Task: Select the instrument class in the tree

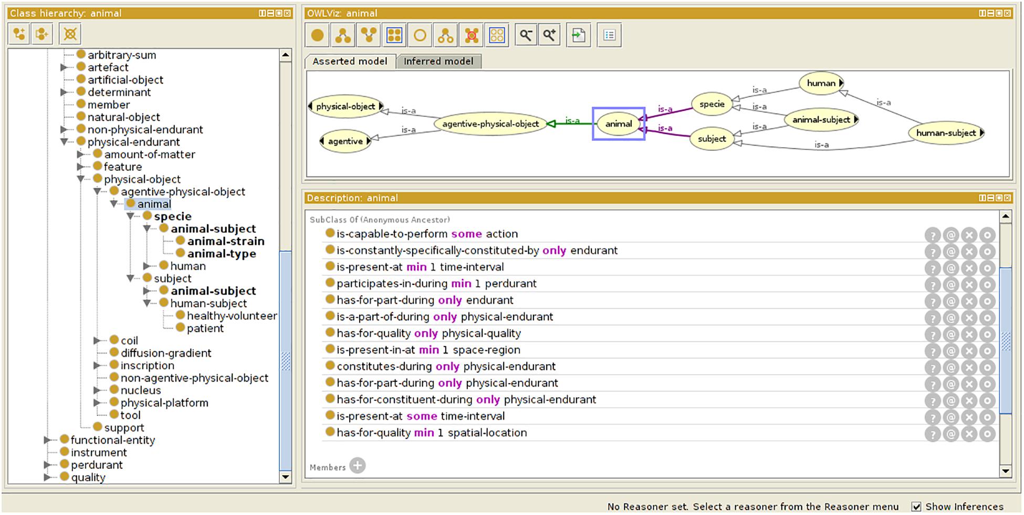Action: 99,452
